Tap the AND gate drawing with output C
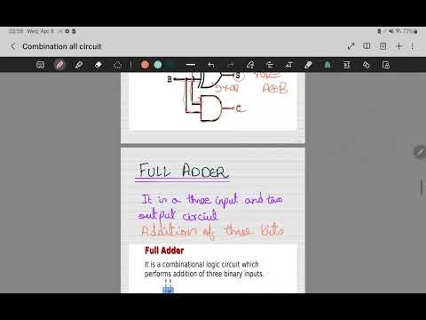The height and width of the screenshot is (320, 426). pos(210,108)
